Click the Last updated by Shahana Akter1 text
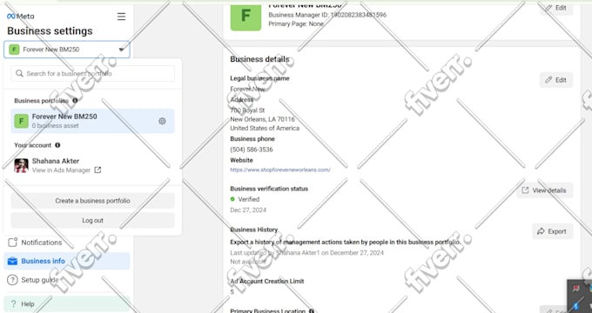 point(307,253)
